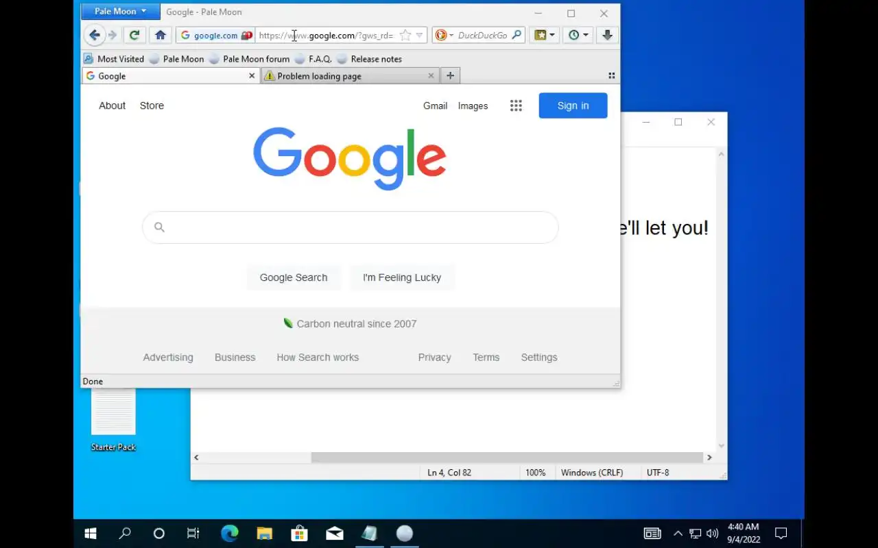Open the browser home page

(161, 36)
